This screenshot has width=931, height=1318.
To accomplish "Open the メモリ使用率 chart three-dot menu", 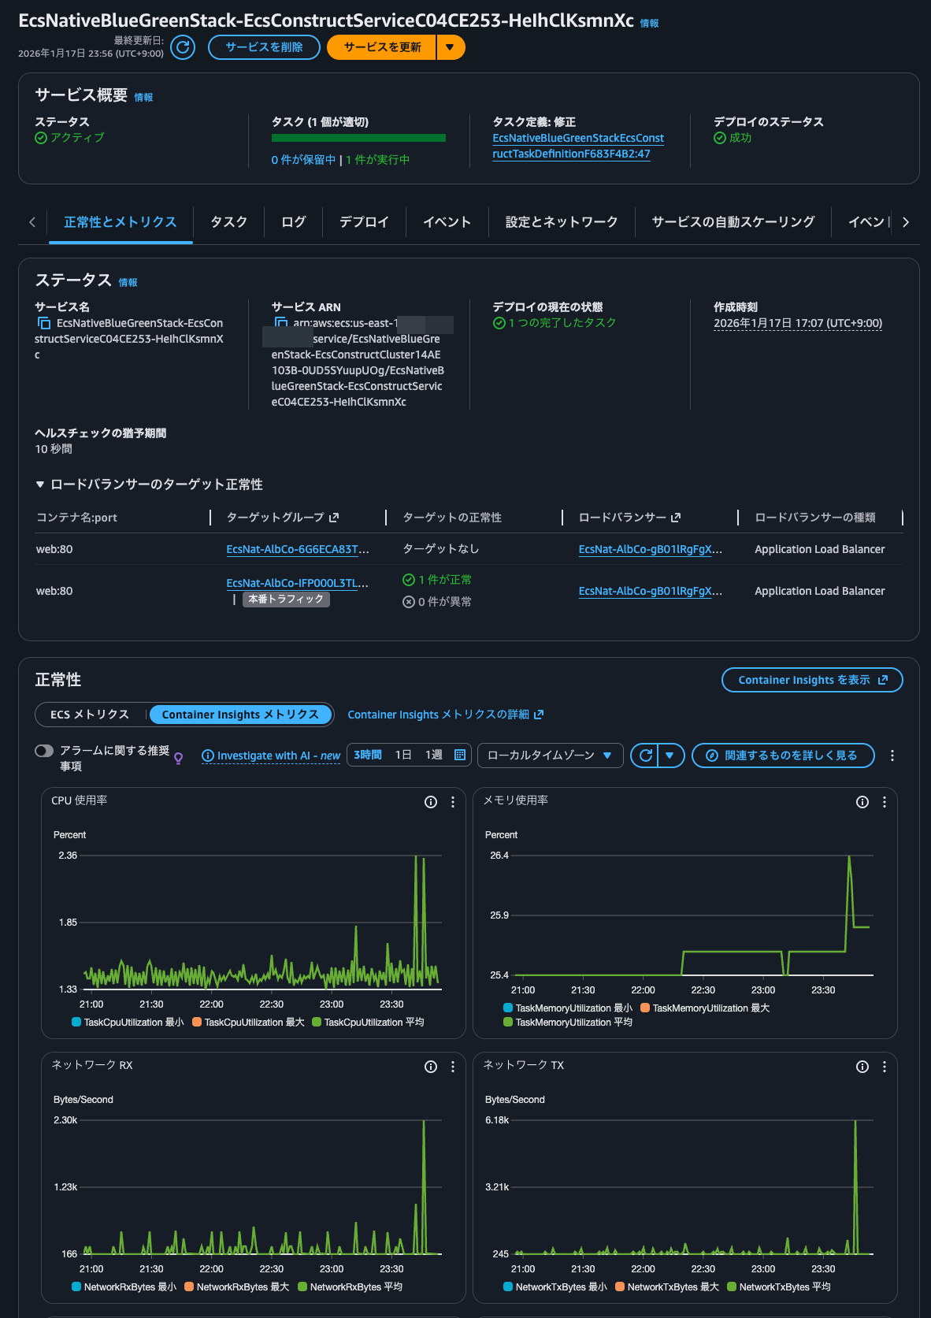I will coord(885,802).
